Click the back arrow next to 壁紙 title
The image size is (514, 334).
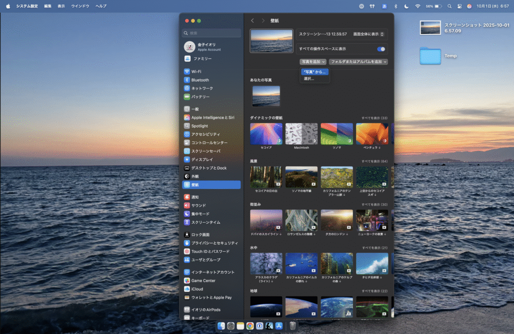[252, 21]
